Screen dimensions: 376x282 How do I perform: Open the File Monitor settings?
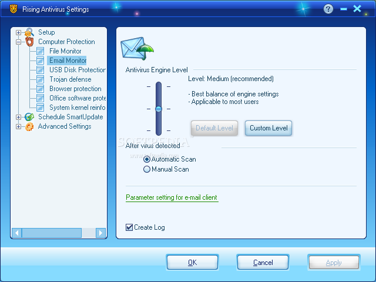coord(65,51)
